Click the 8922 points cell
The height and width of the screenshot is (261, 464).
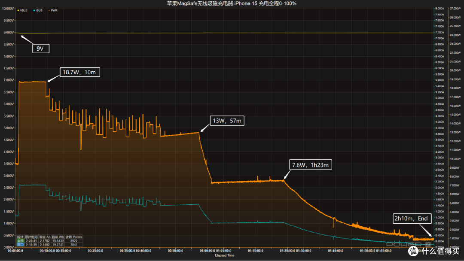[74, 241]
